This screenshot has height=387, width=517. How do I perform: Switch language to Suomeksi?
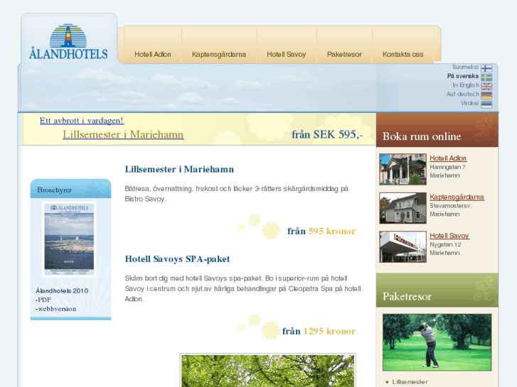pyautogui.click(x=465, y=67)
